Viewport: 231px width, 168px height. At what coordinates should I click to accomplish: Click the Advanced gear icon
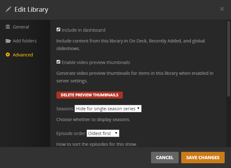pyautogui.click(x=8, y=55)
